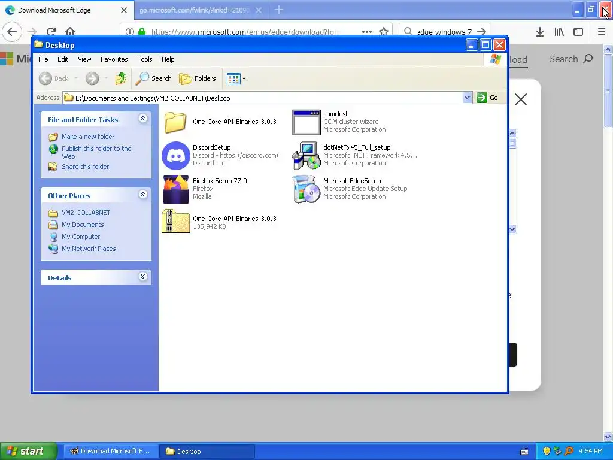Open the Favorites menu

click(x=114, y=59)
